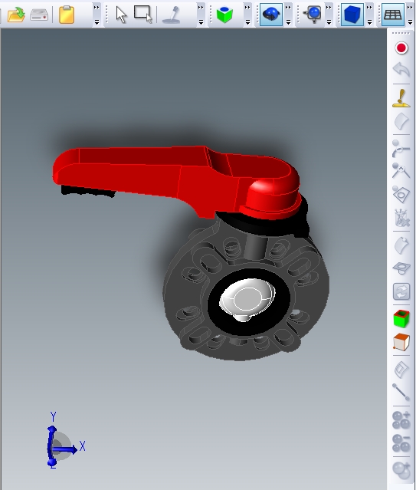Click the open folder icon
416x490 pixels.
[x=16, y=15]
